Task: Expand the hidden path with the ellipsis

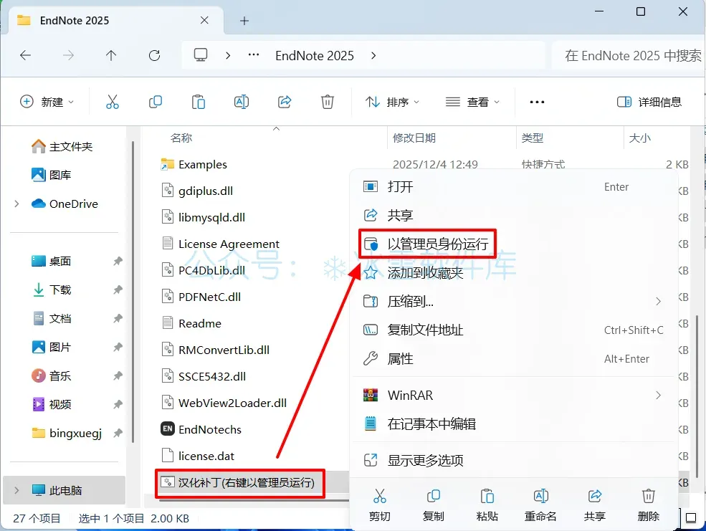Action: click(254, 55)
